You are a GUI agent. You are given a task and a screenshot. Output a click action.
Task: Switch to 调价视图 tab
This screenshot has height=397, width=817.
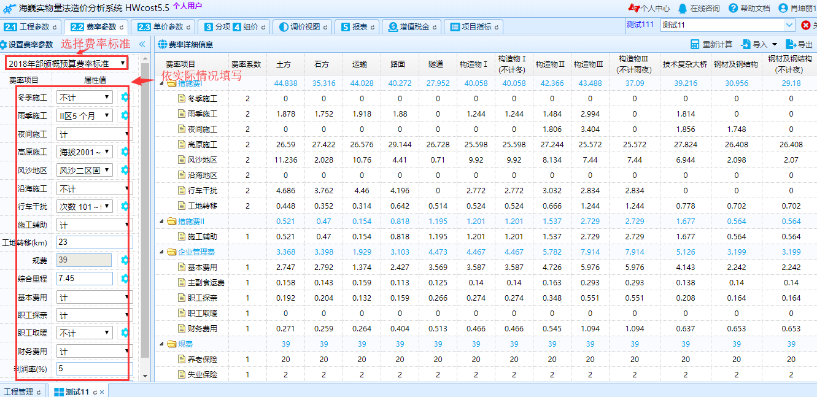tap(301, 28)
